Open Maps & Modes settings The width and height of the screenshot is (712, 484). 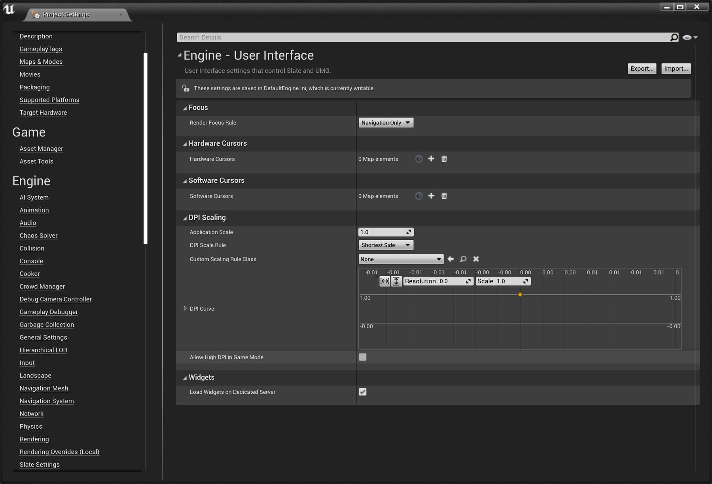(x=41, y=62)
